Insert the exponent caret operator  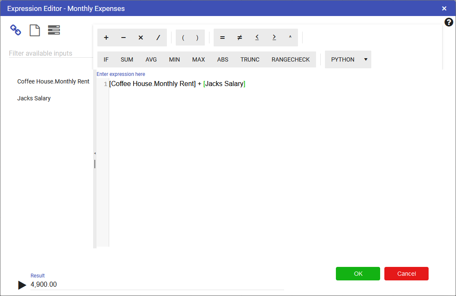290,38
